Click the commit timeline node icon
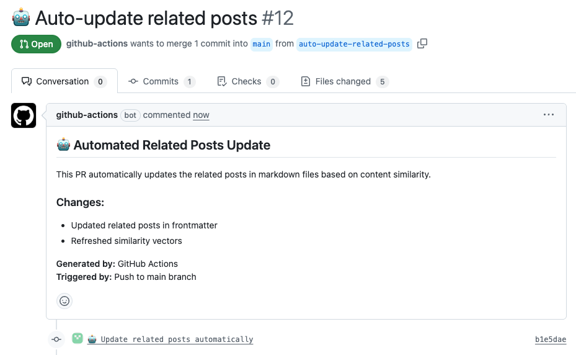The width and height of the screenshot is (576, 355). click(56, 339)
